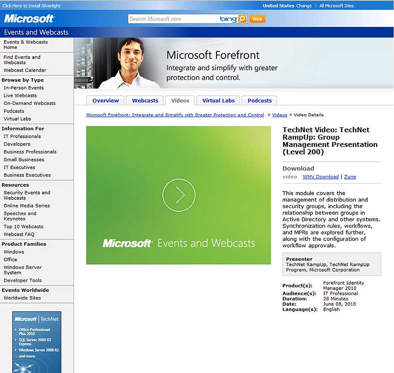Change the United States region
Viewport: 394px width, 373px height.
pyautogui.click(x=304, y=6)
